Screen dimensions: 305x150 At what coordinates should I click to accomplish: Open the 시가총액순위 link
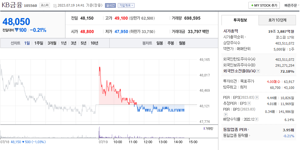tap(235, 37)
